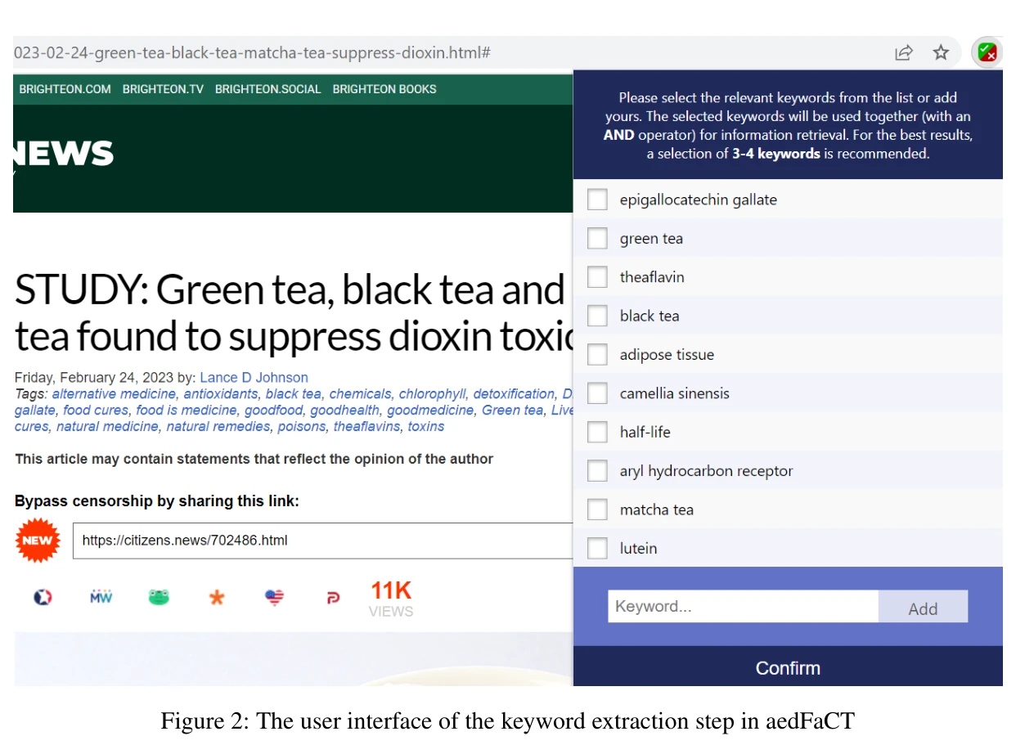Bookmark this page with the star icon

[941, 53]
